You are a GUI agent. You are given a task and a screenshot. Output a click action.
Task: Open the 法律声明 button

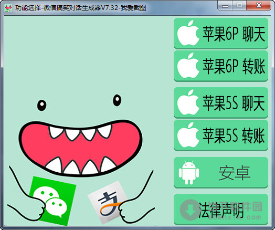pyautogui.click(x=221, y=209)
